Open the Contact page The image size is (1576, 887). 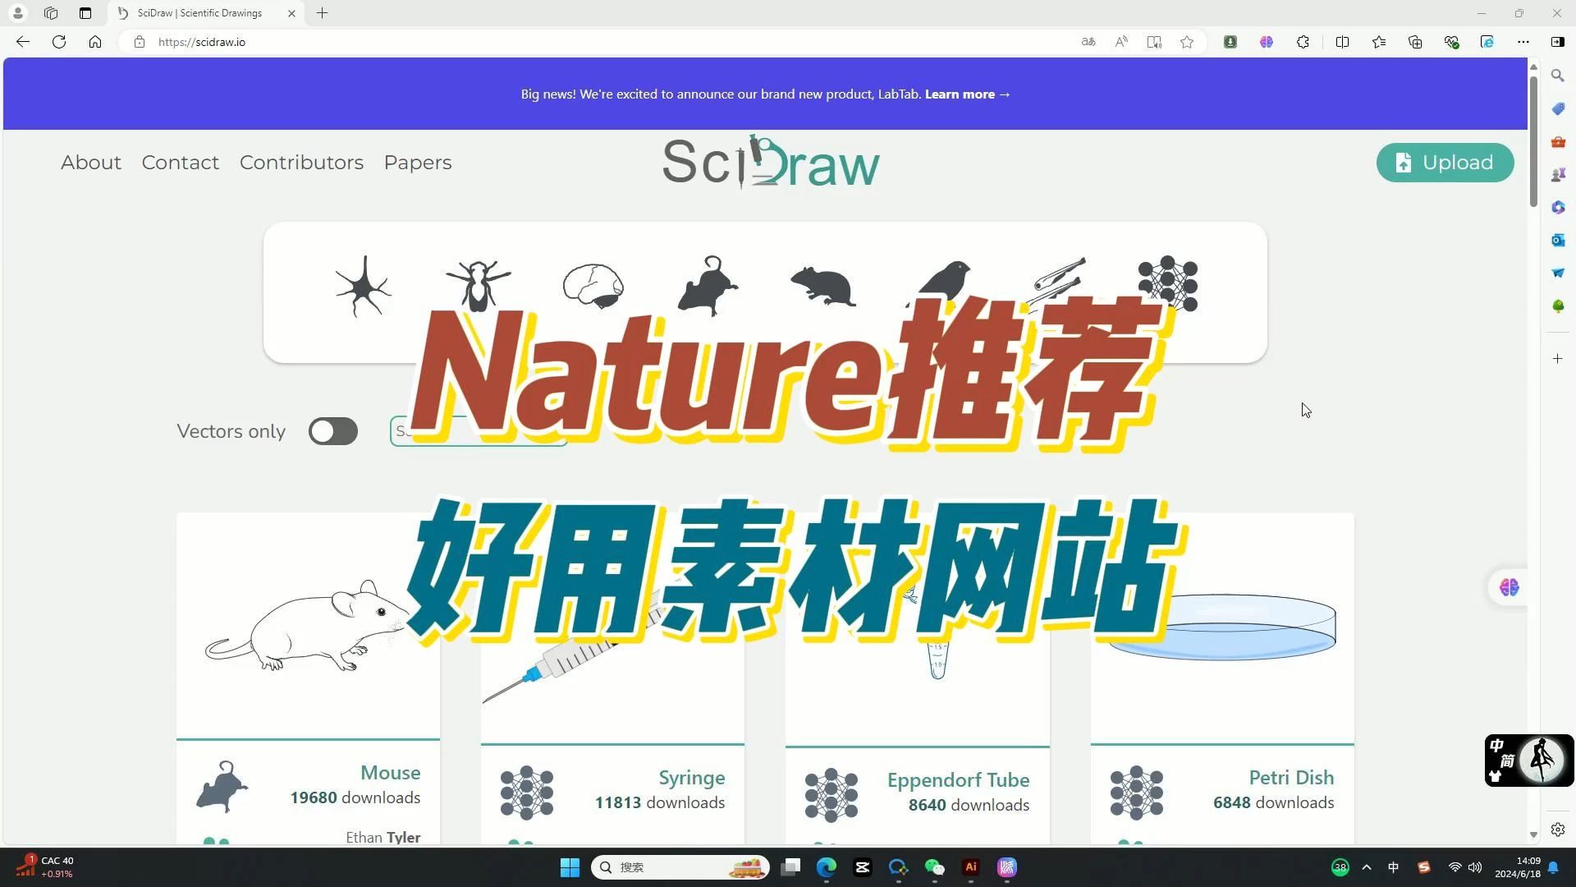[x=181, y=163]
